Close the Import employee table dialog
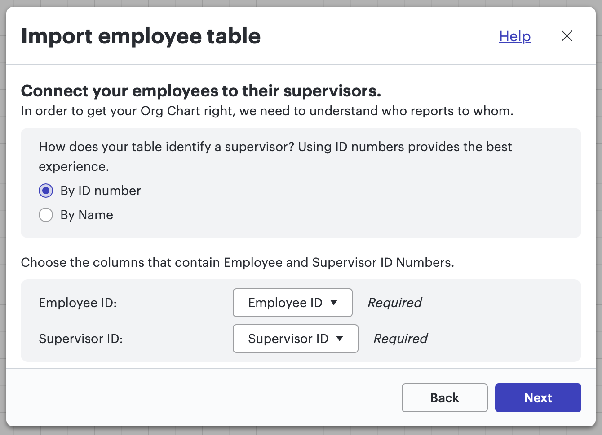 pos(567,36)
